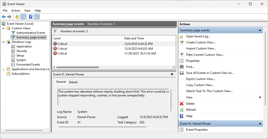The height and width of the screenshot is (139, 268).
Task: Click the Back arrow toolbar icon
Action: point(4,17)
